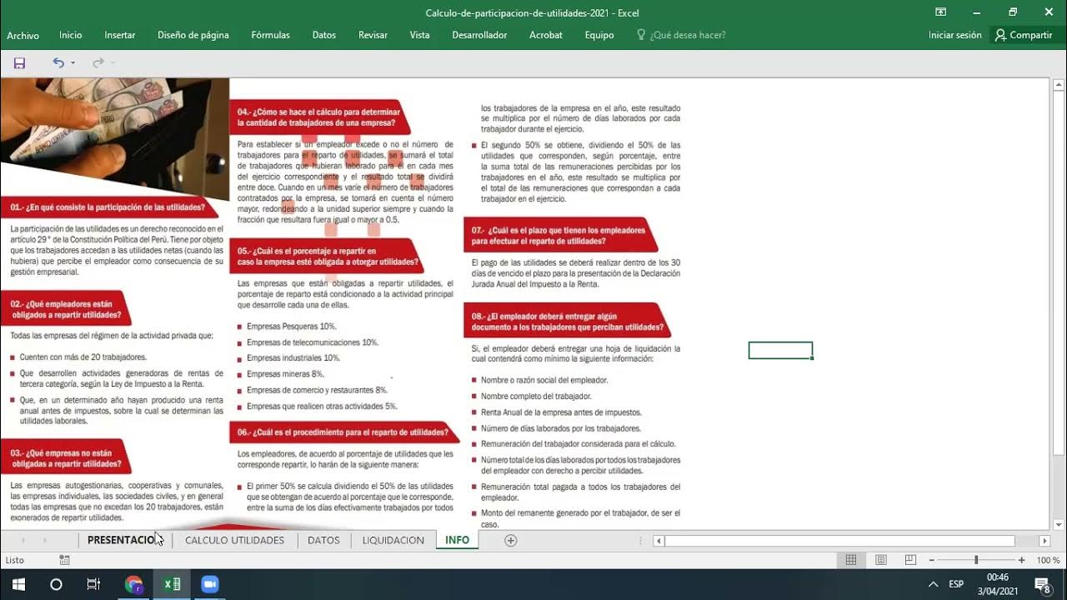The width and height of the screenshot is (1067, 600).
Task: Click horizontal scrollbar left arrow
Action: click(659, 541)
